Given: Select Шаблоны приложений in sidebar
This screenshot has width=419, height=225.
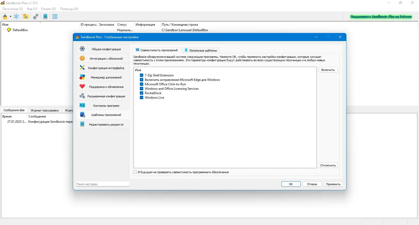Looking at the screenshot, I should [103, 115].
